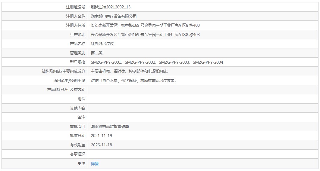Click the model specification SMZG-PPY-2001 list
Image resolution: width=320 pixels, height=171 pixels.
[157, 62]
